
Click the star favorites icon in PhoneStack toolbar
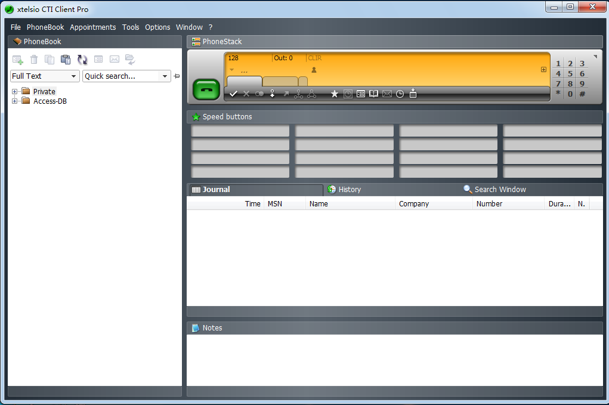pos(335,94)
